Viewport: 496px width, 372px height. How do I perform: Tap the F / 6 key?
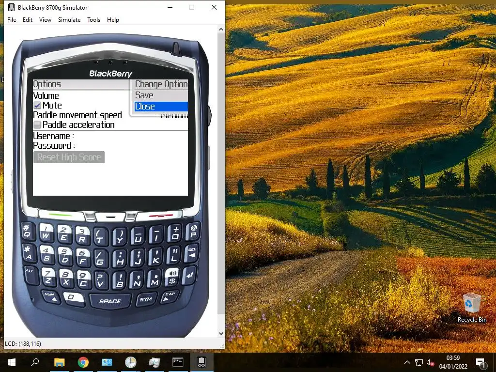tap(83, 257)
